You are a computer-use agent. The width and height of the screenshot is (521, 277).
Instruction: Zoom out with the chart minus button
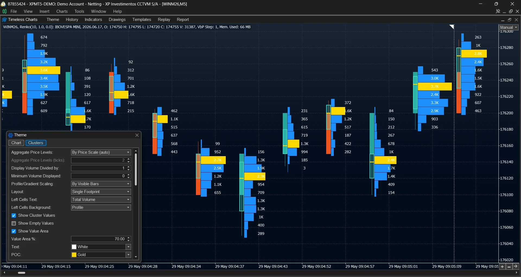509,266
